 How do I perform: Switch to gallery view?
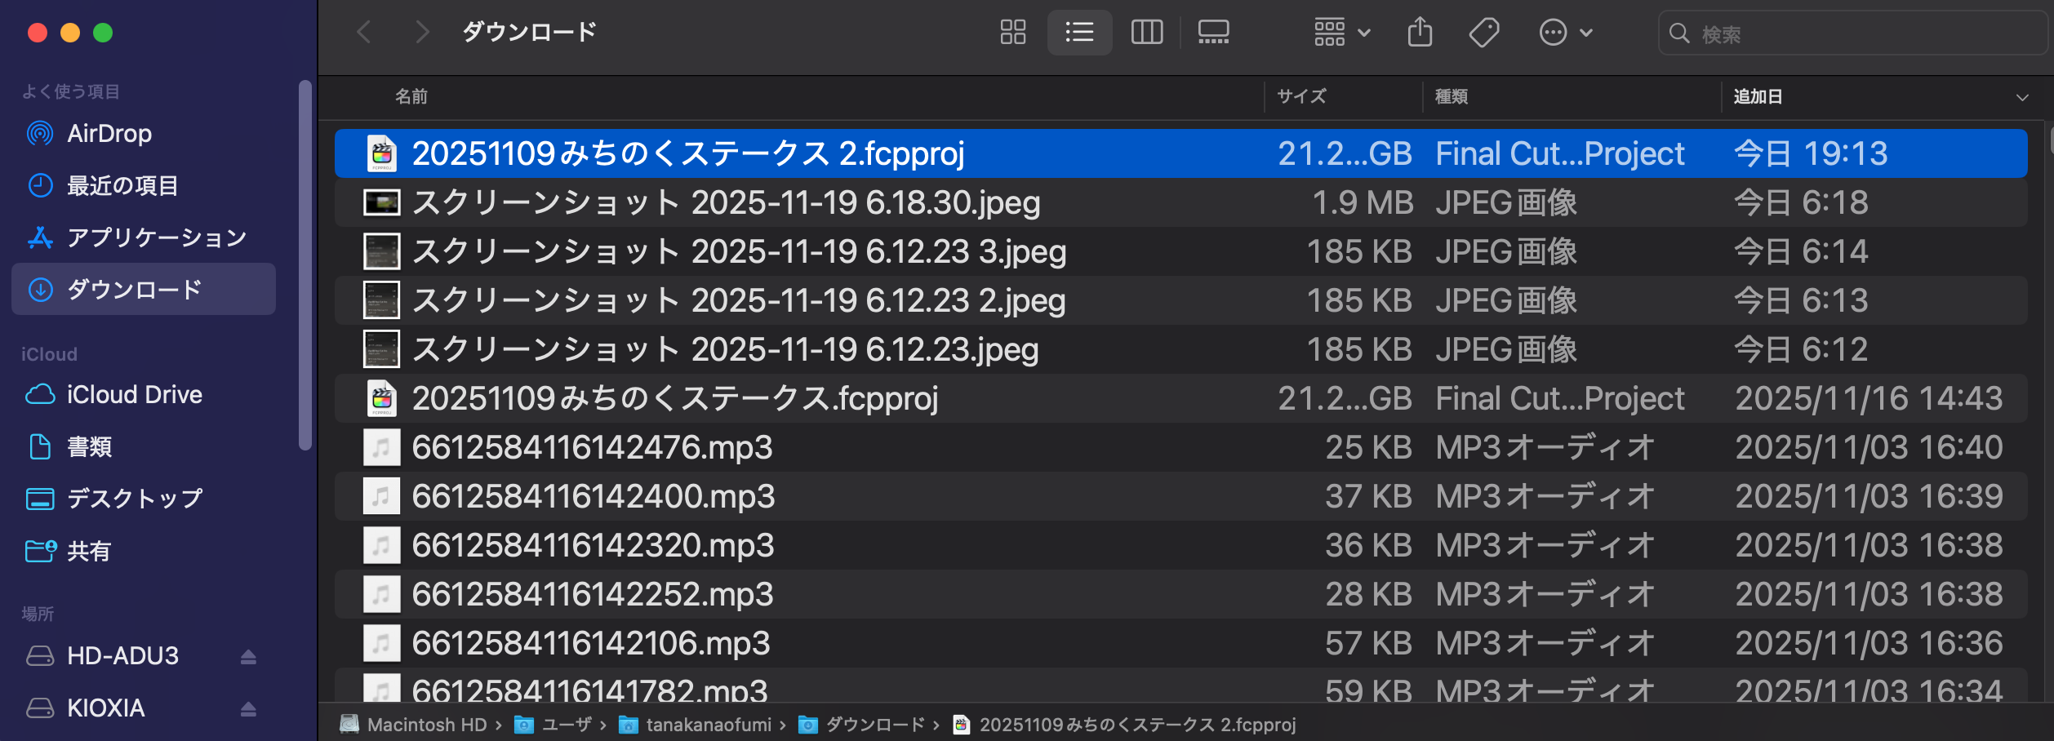pos(1213,33)
